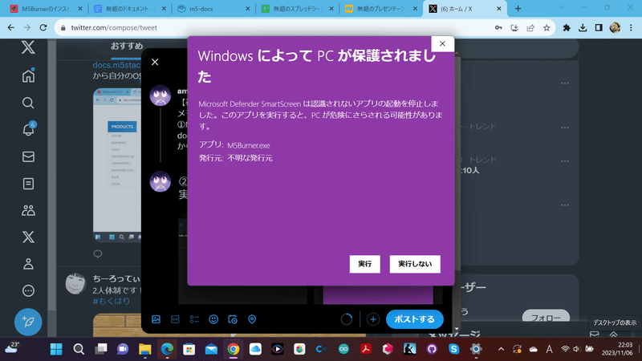Go back in browser
Viewport: 642px width, 361px height.
pyautogui.click(x=11, y=28)
